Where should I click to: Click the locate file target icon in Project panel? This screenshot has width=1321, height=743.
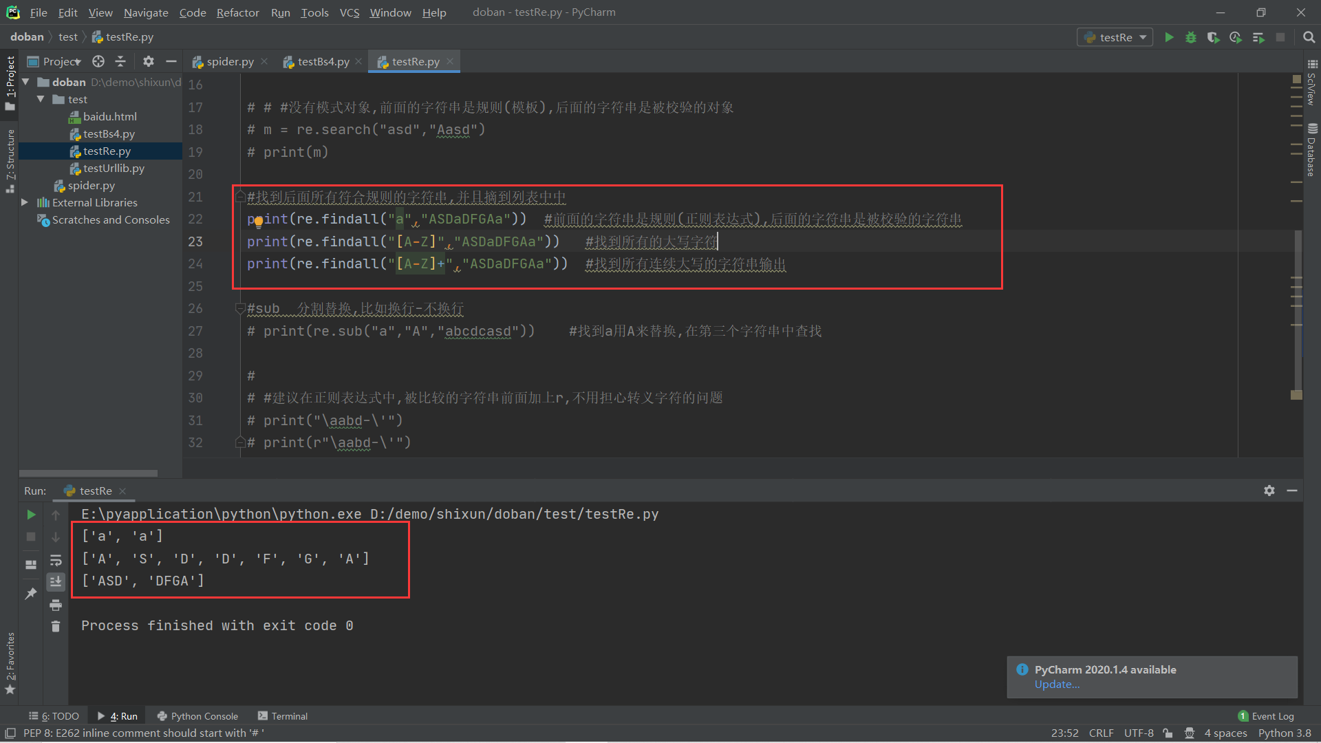coord(98,61)
